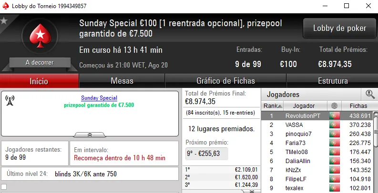Go to the Estrutura tab
This screenshot has height=193, width=378.
(x=333, y=81)
